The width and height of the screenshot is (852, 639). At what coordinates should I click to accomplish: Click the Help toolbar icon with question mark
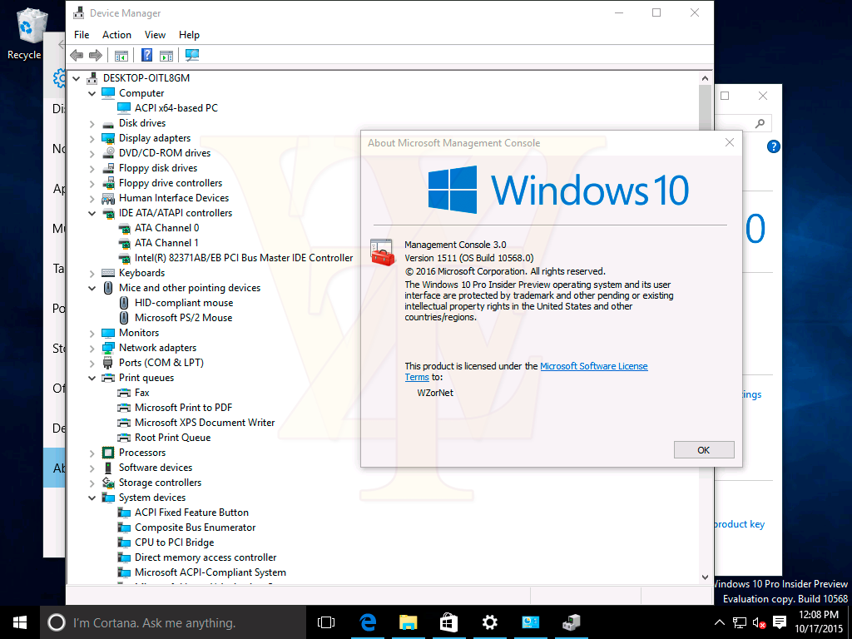(x=146, y=56)
